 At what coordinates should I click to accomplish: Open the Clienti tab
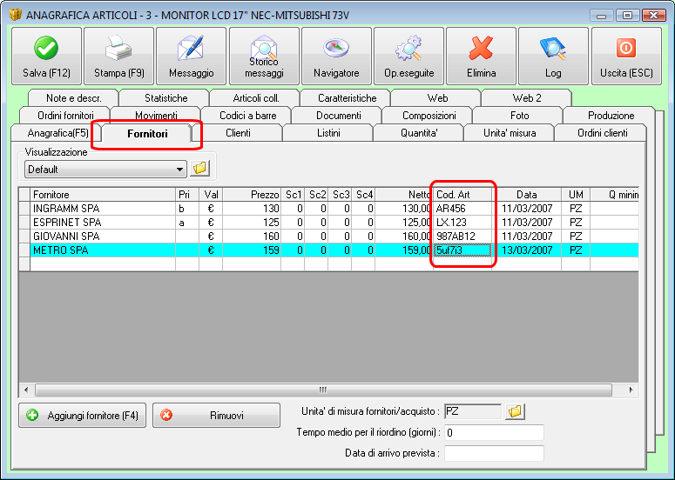pyautogui.click(x=238, y=133)
